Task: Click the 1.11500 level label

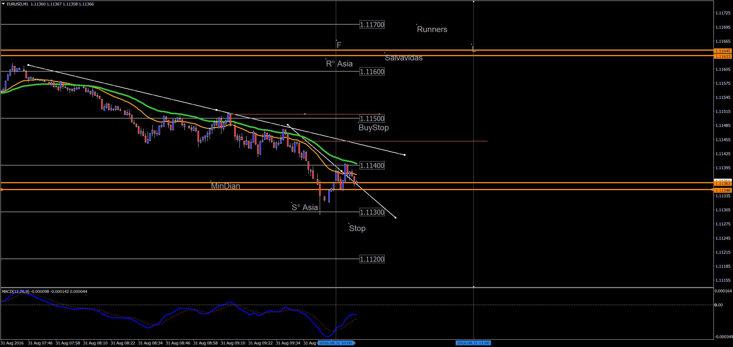Action: click(x=372, y=119)
